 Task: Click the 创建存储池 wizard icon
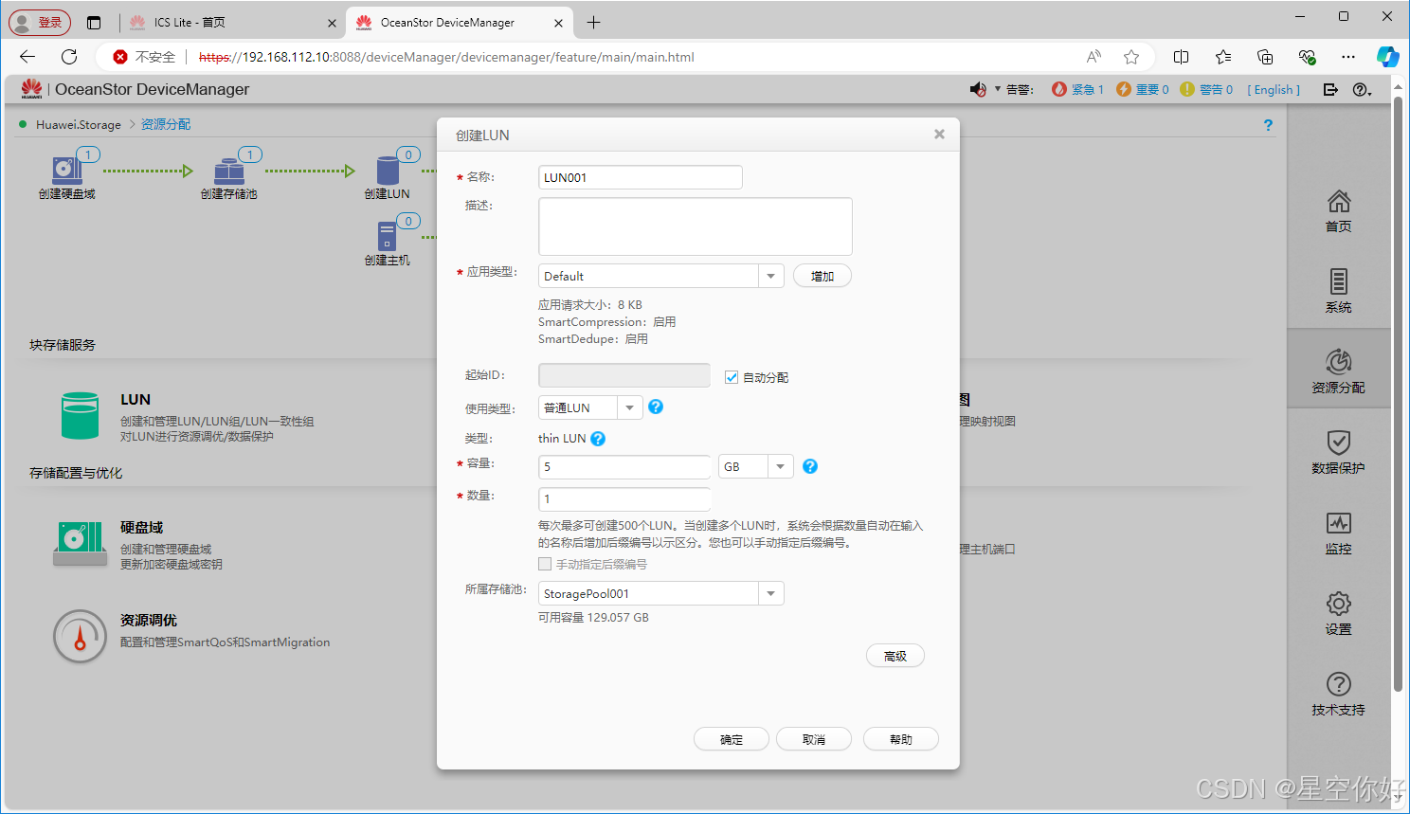[228, 171]
